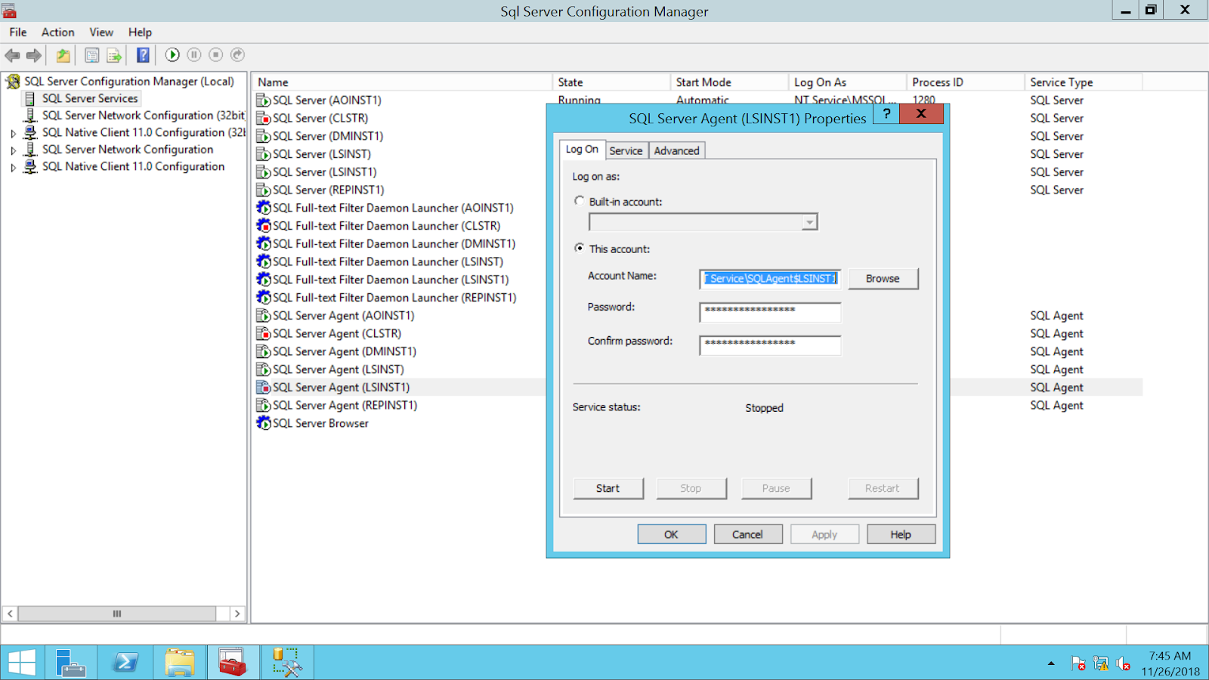Restart the service using the toolbar restart icon

(237, 55)
